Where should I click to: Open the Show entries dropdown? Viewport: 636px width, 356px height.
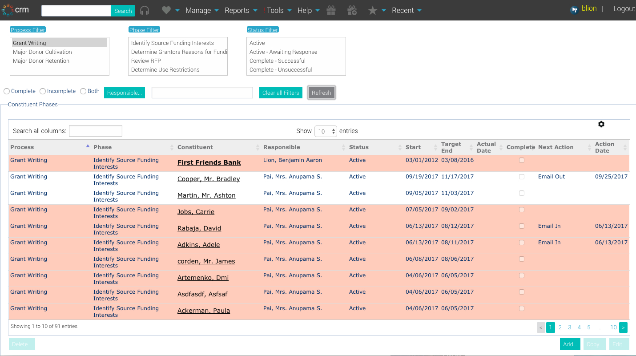coord(326,131)
